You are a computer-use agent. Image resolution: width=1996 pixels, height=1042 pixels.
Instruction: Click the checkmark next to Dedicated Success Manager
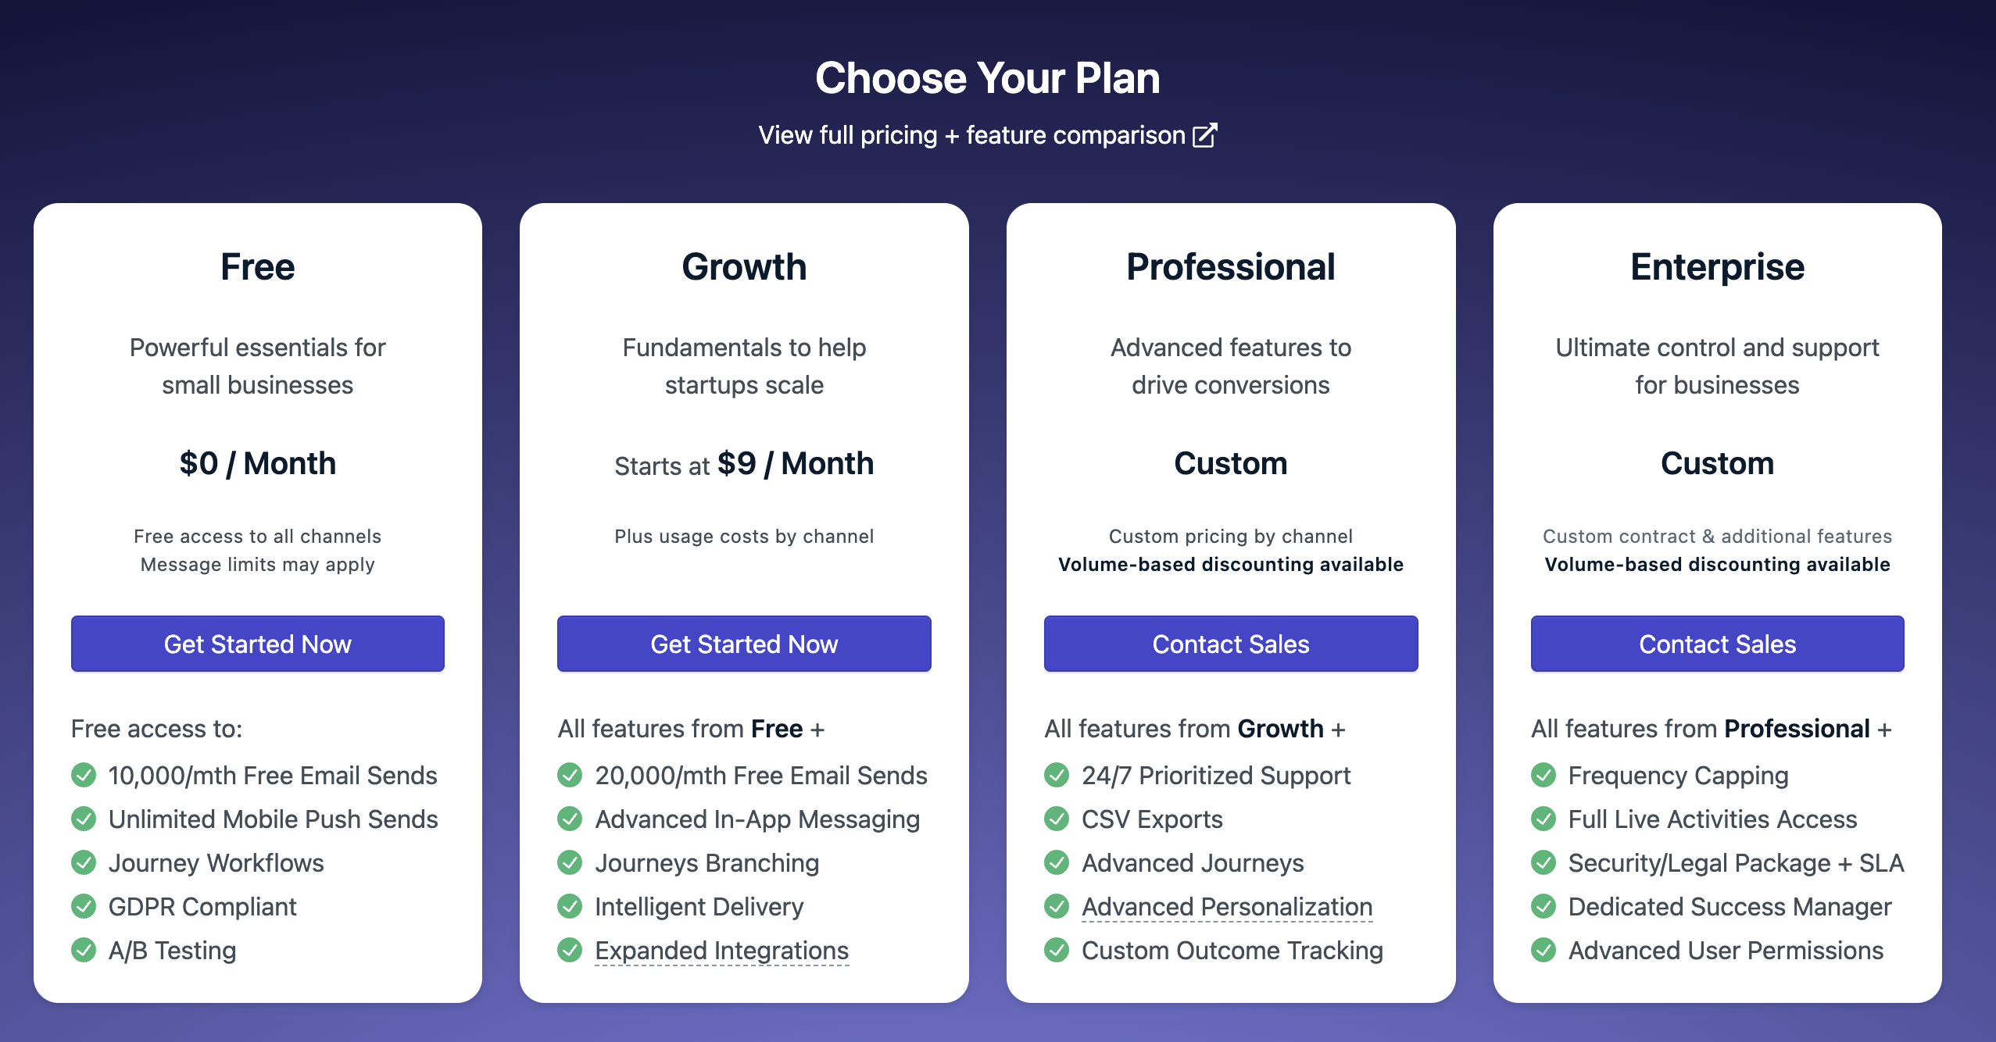1544,906
